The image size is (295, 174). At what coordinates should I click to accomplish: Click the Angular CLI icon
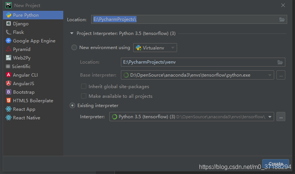[9, 75]
